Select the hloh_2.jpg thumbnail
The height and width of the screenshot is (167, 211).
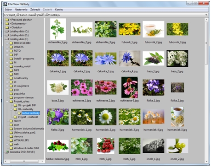pyautogui.click(x=106, y=146)
